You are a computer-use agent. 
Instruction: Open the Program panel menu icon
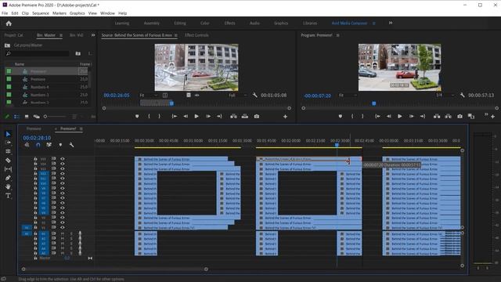[337, 35]
